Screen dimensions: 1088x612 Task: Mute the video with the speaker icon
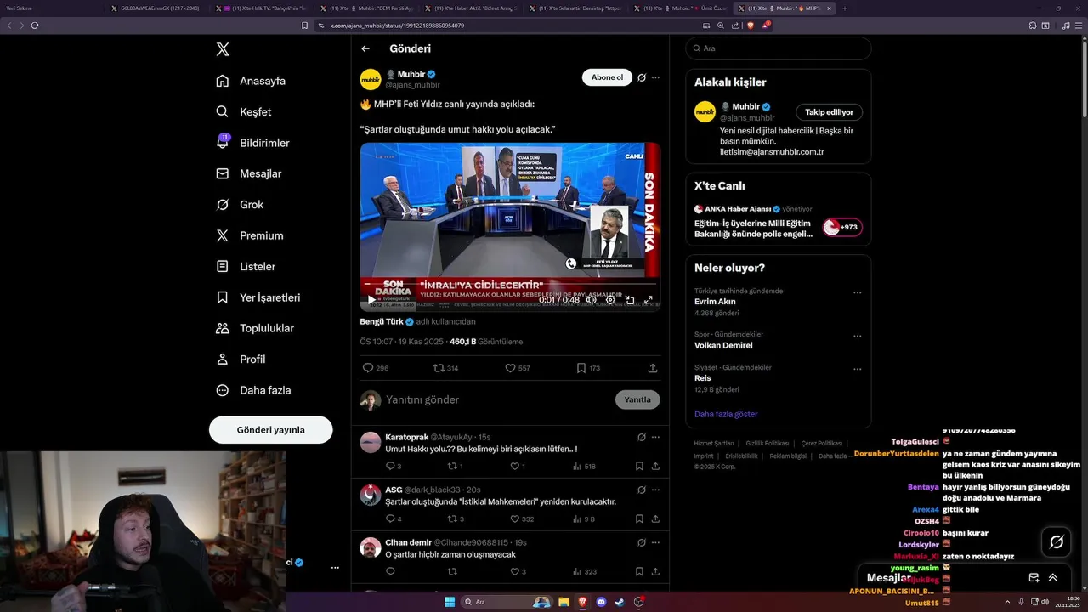[592, 299]
